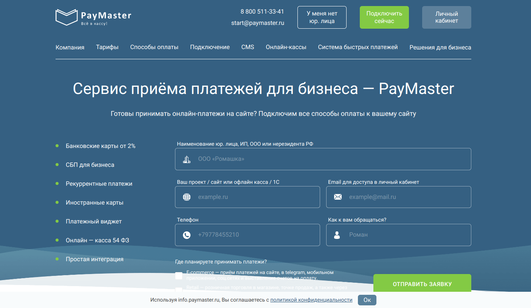
Task: Click the text Онлайн — касса 54 ФЗ
Action: coord(98,240)
